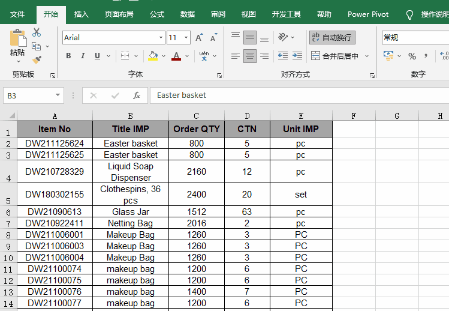Screen dimensions: 449x311
Task: Open the Name Box dropdown
Action: 58,95
